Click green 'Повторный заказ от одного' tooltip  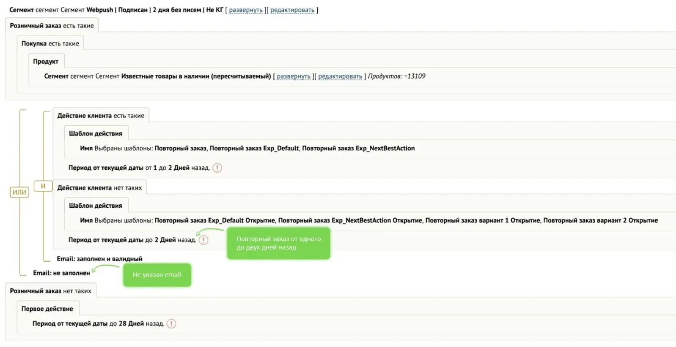[x=278, y=243]
